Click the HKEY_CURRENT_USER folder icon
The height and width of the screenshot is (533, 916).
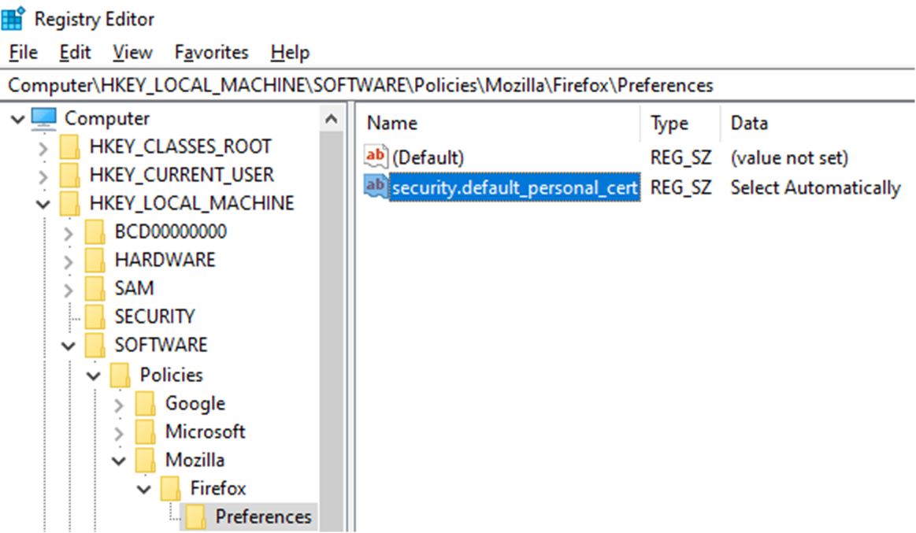click(x=69, y=175)
